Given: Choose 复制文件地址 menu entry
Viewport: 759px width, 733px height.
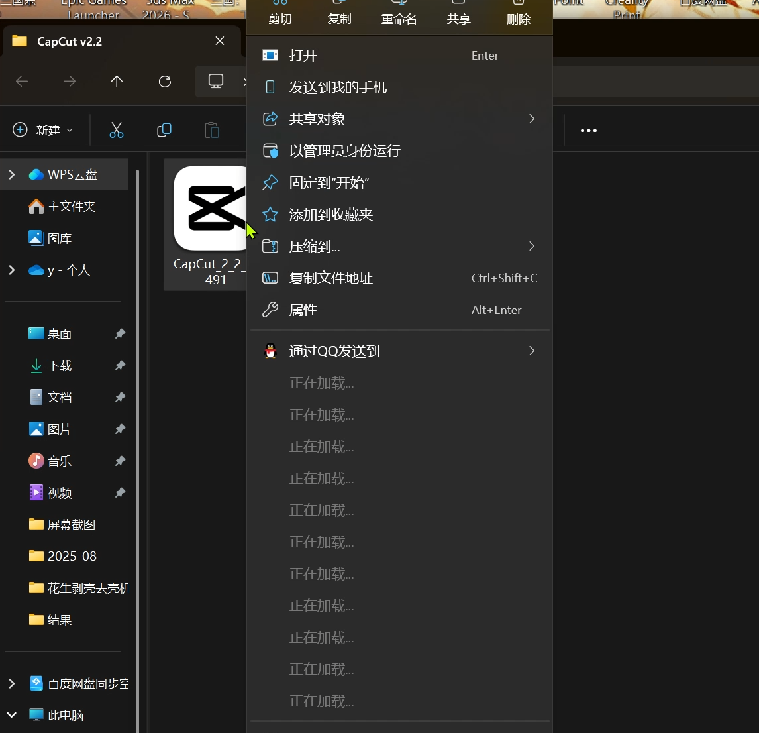Looking at the screenshot, I should (400, 278).
